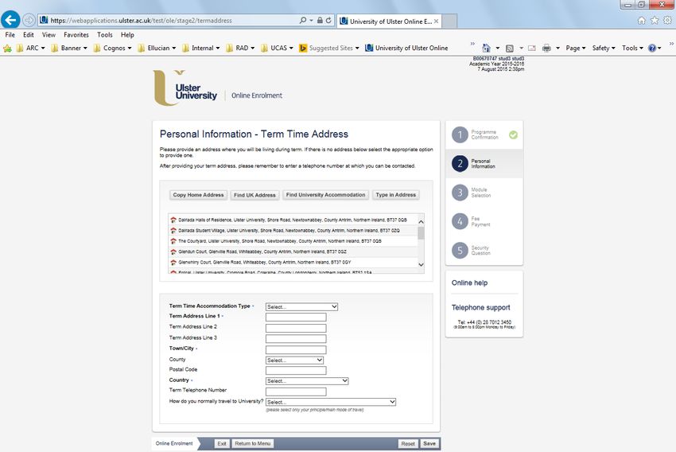Open the travel to University dropdown
Screen dimensions: 676x452
(331, 402)
